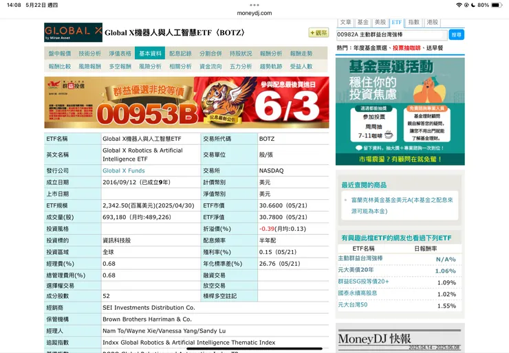Open the 資金流向 tab
Viewport: 509px width, 353px height.
pos(210,67)
